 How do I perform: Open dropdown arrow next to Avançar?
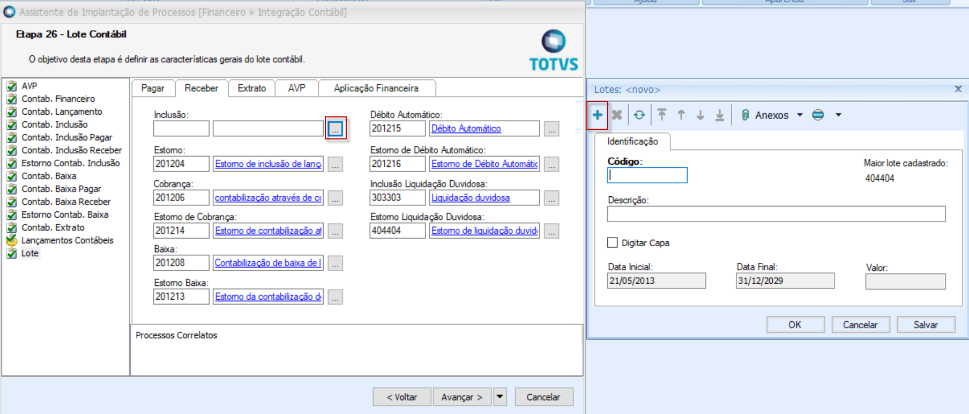[500, 397]
